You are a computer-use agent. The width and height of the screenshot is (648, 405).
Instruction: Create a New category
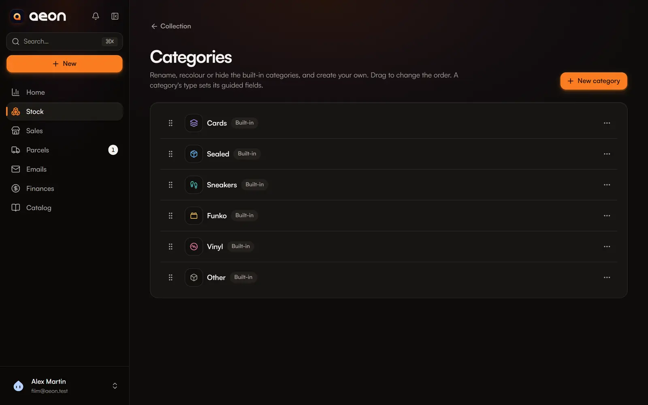tap(594, 81)
